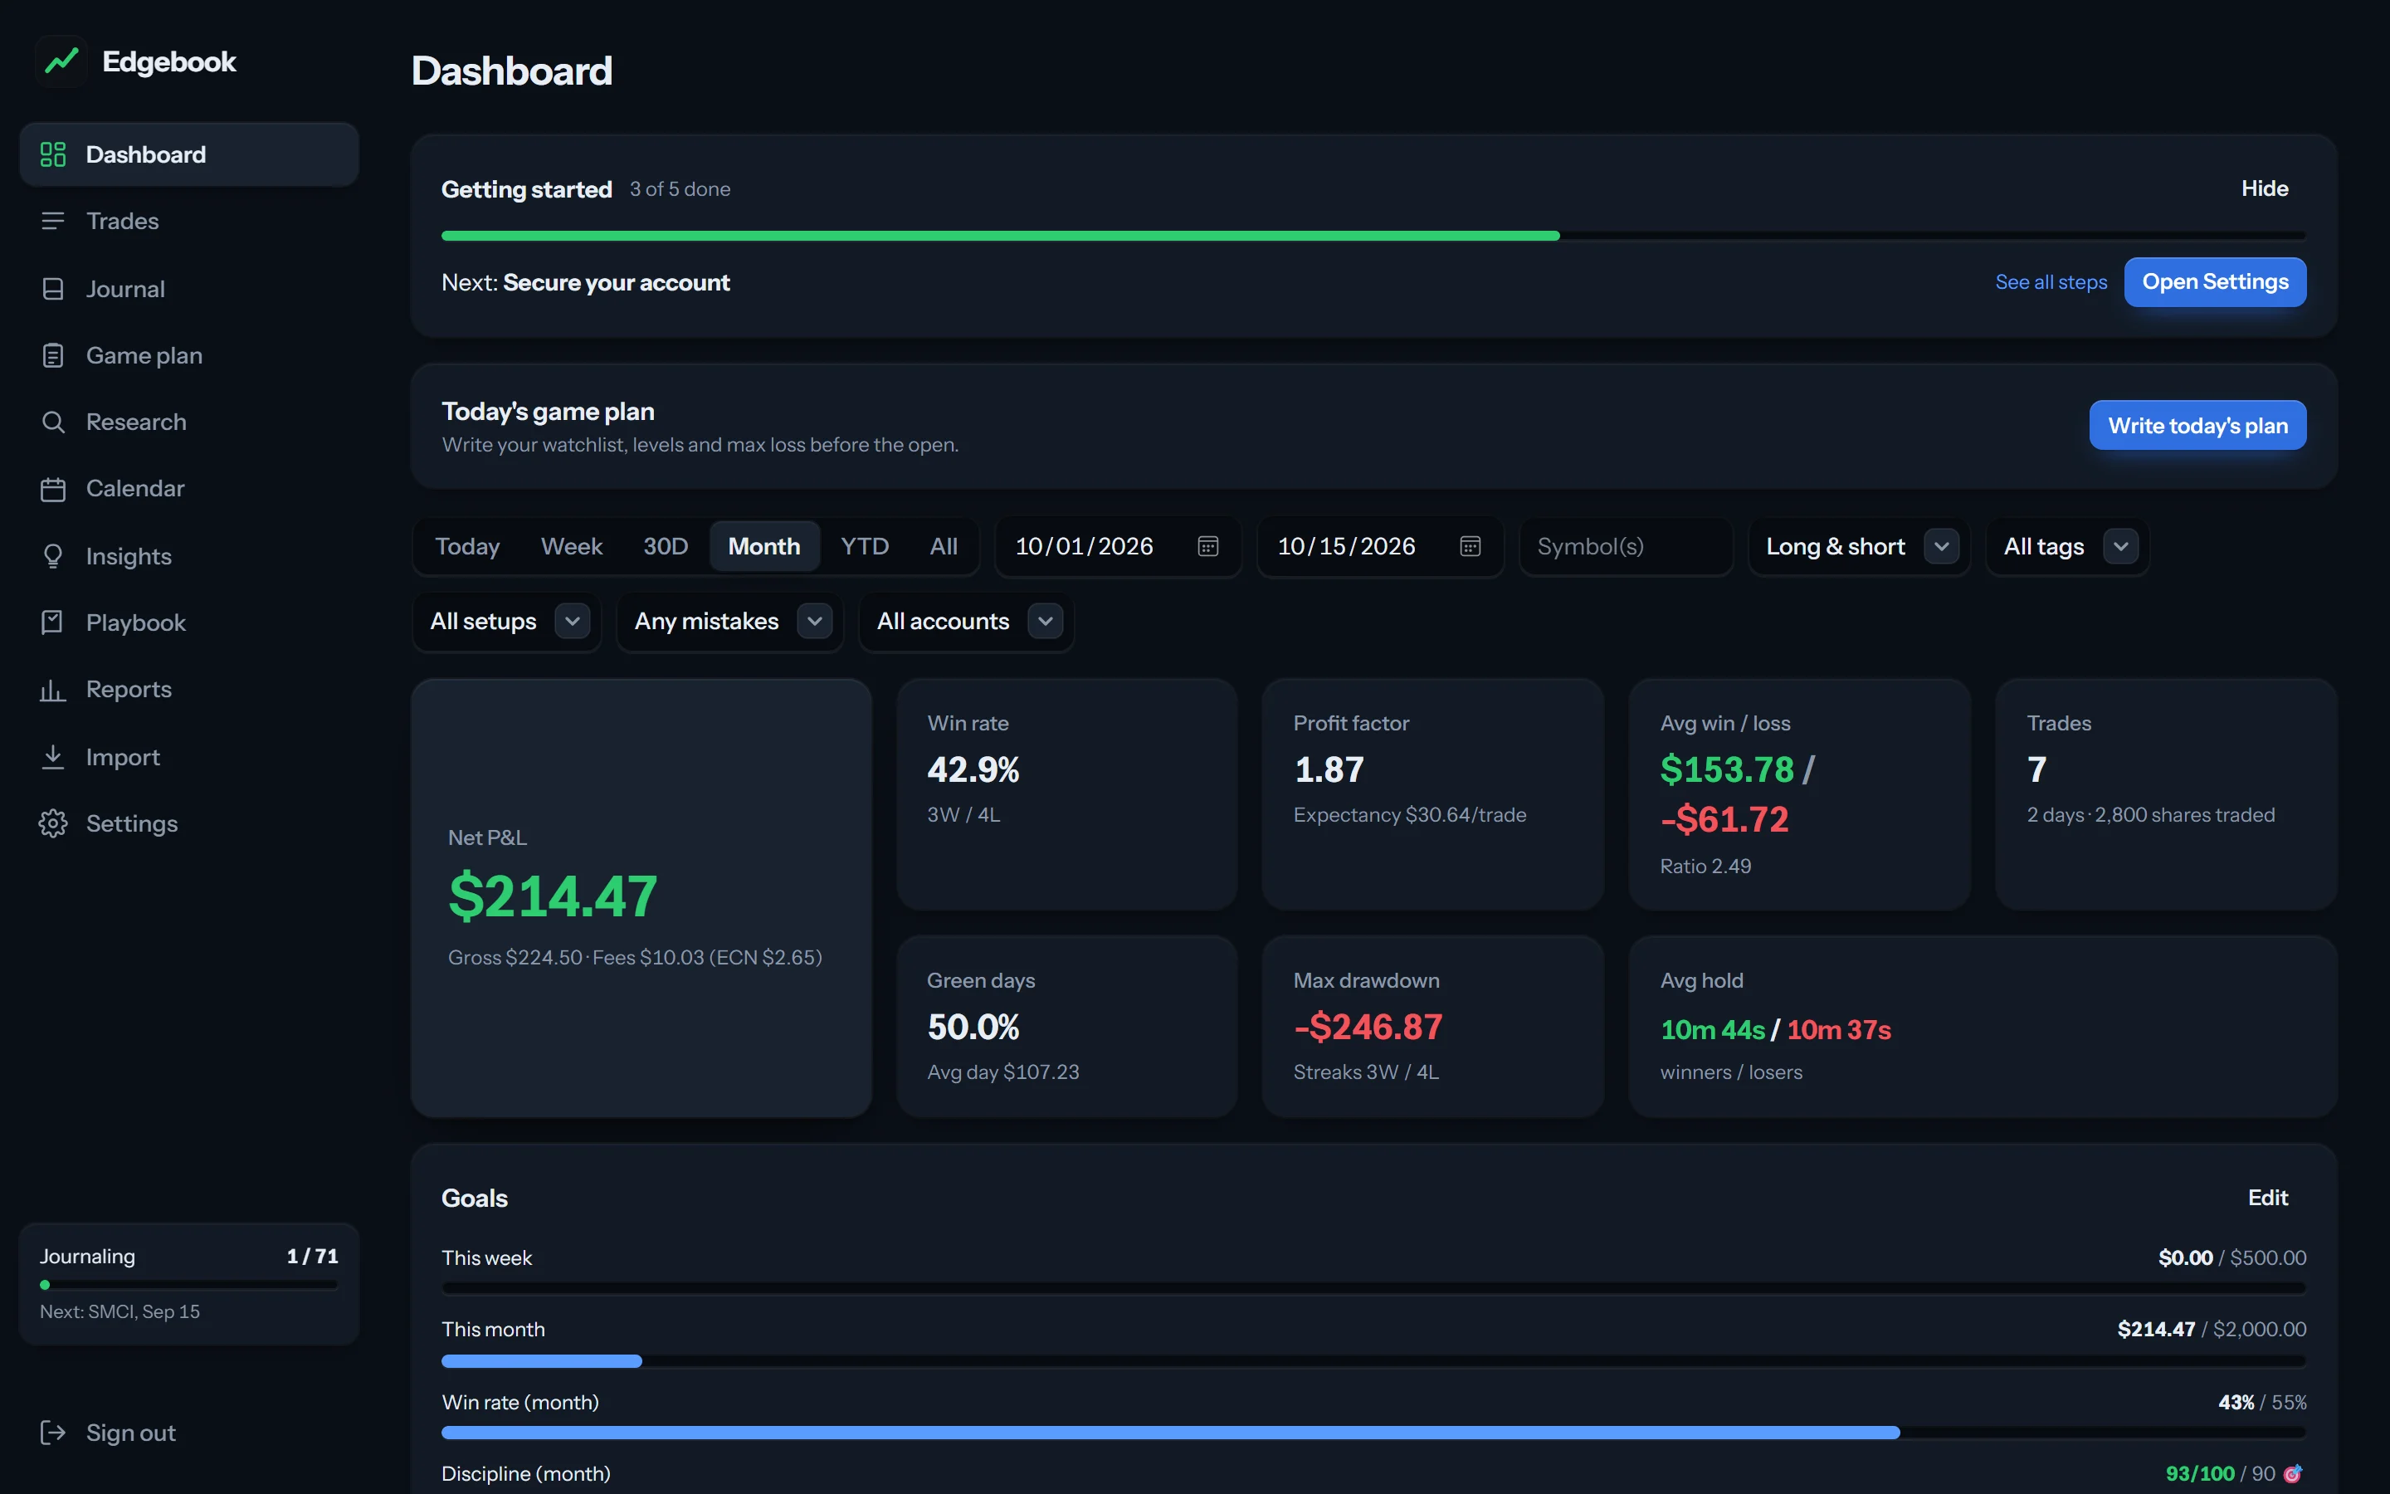2390x1494 pixels.
Task: Click the Reports bar chart icon
Action: [x=52, y=690]
